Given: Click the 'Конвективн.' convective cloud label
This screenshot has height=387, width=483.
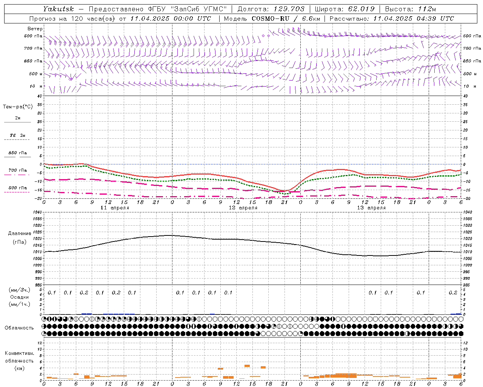Looking at the screenshot, I should (19, 353).
